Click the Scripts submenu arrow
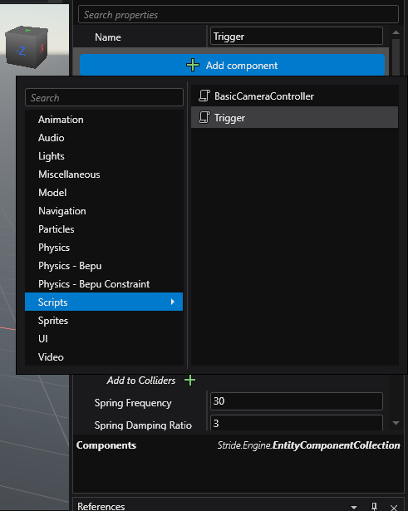 pyautogui.click(x=172, y=302)
